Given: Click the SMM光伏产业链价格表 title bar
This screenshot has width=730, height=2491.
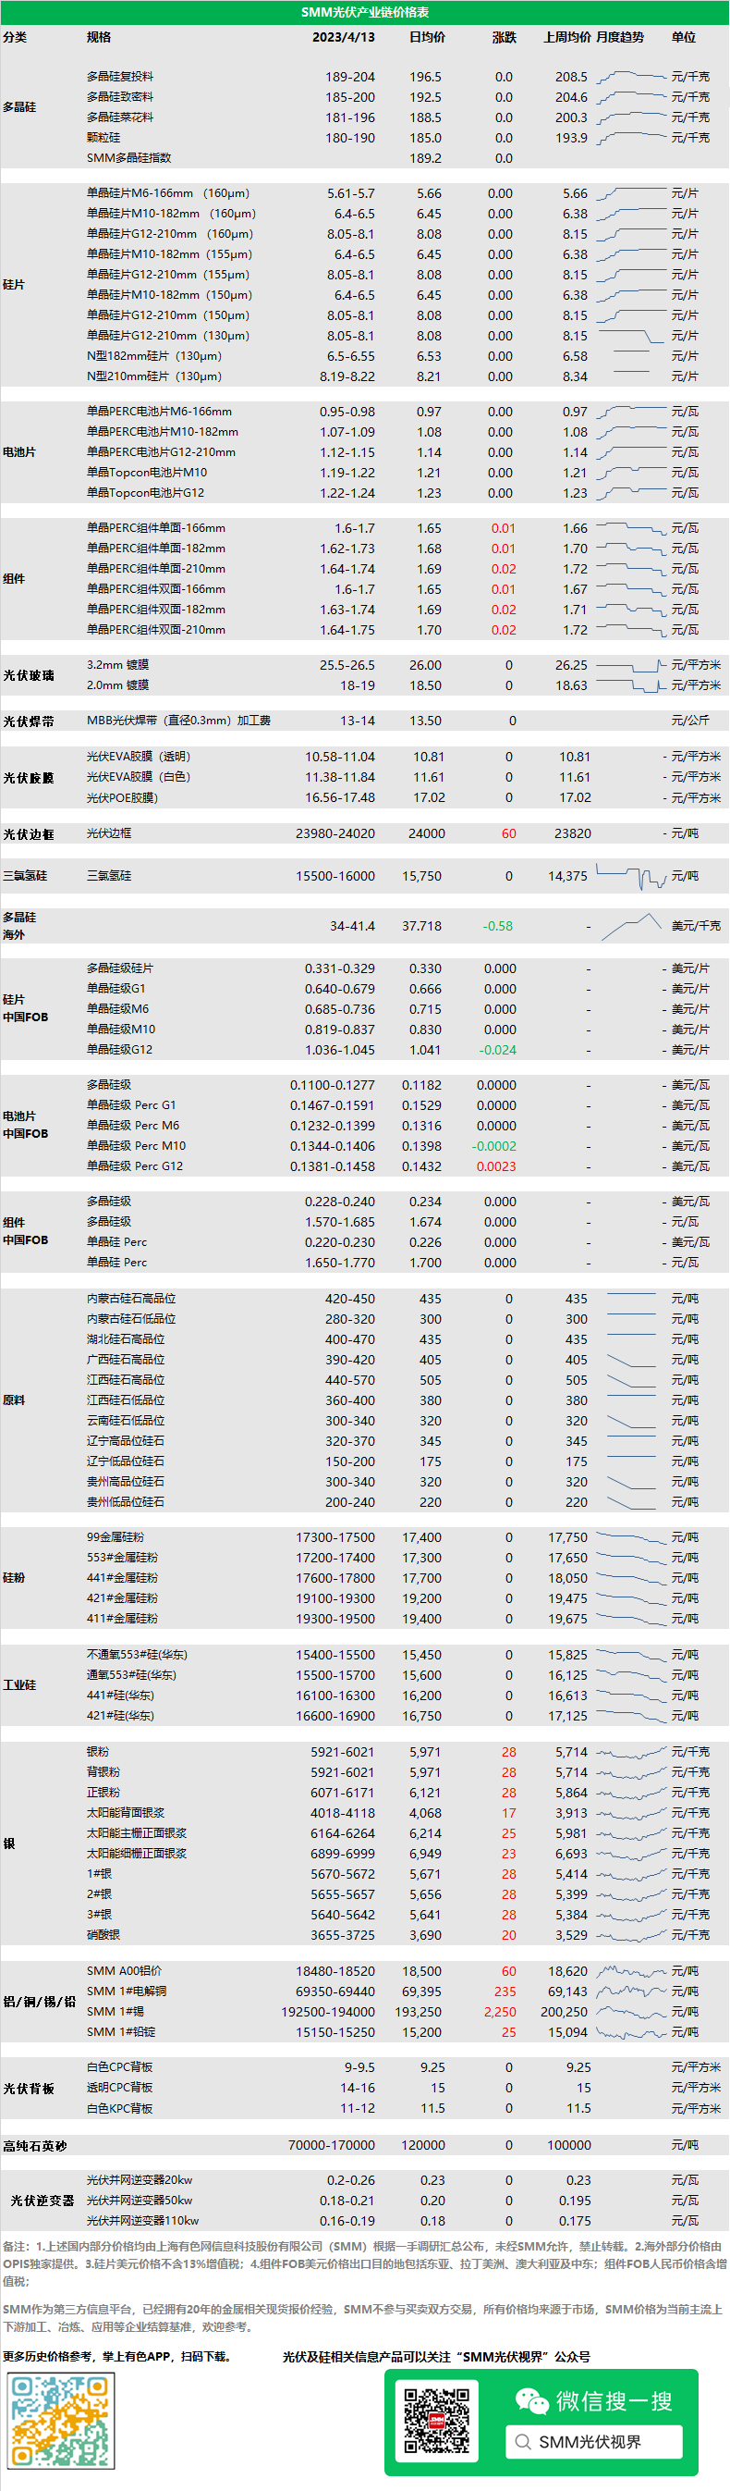Looking at the screenshot, I should click(365, 12).
